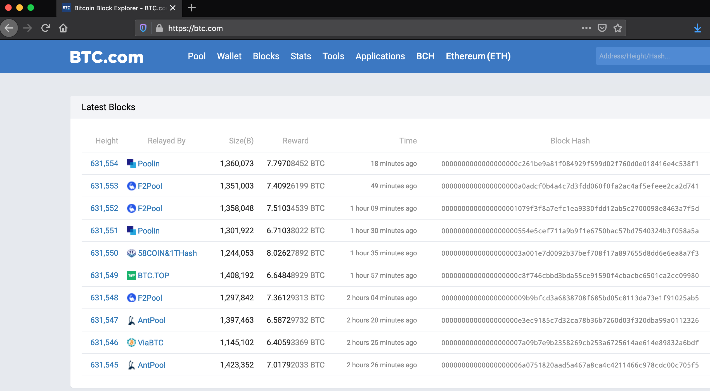Click the BTC.TOP green logo icon
The height and width of the screenshot is (391, 710).
point(132,275)
